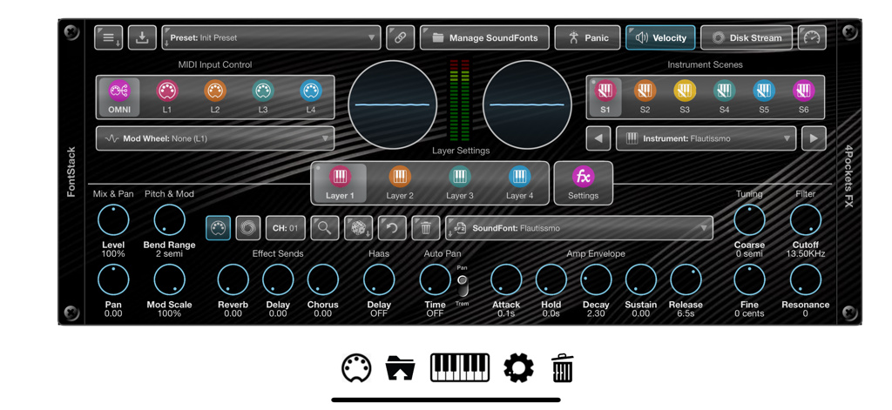Open the Preset dropdown
Image resolution: width=892 pixels, height=410 pixels.
click(272, 37)
